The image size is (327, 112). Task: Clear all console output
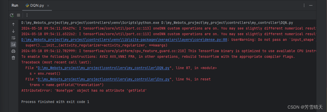point(13,58)
